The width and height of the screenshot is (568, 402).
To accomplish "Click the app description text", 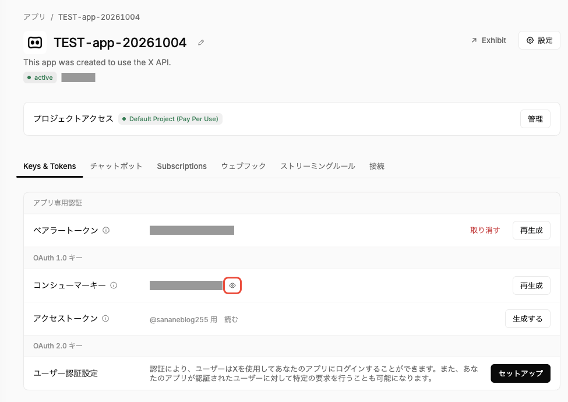I will (97, 62).
